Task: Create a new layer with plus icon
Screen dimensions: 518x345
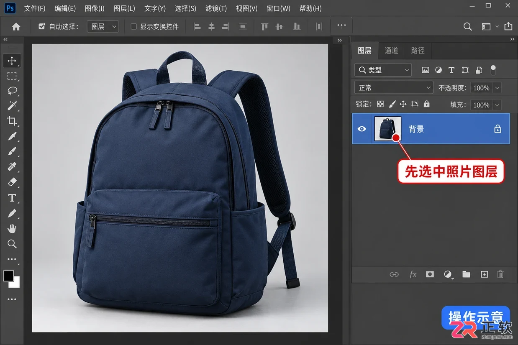Action: pyautogui.click(x=484, y=274)
